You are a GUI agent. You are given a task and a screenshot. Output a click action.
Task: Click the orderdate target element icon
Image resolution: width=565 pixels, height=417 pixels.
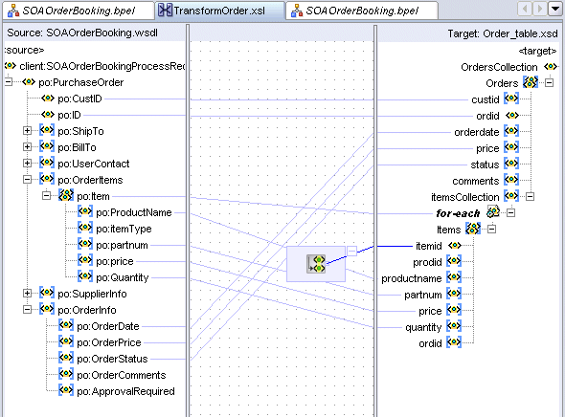[x=511, y=131]
